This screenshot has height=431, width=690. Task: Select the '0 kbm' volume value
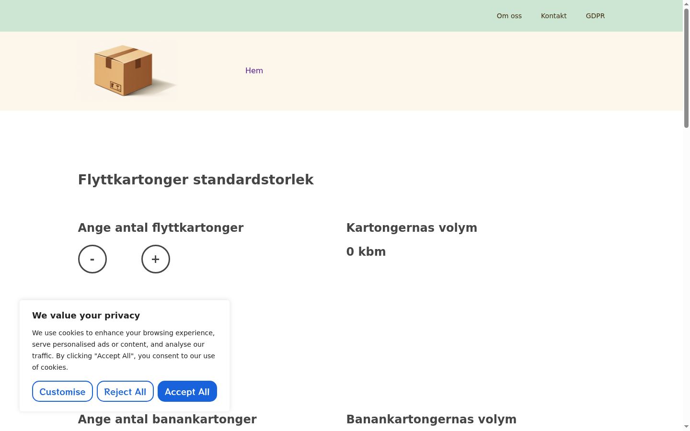click(x=366, y=251)
